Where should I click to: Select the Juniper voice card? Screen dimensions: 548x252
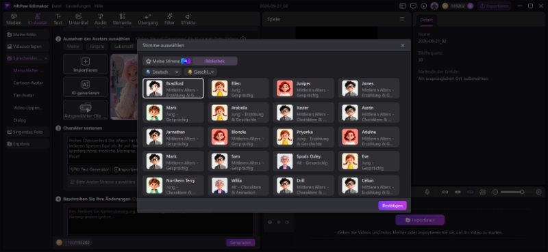(303, 88)
